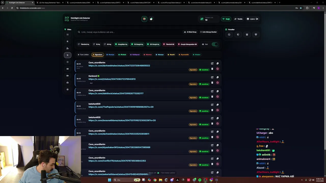Click the 20 Aç button
Image resolution: width=326 pixels, height=183 pixels.
107,44
